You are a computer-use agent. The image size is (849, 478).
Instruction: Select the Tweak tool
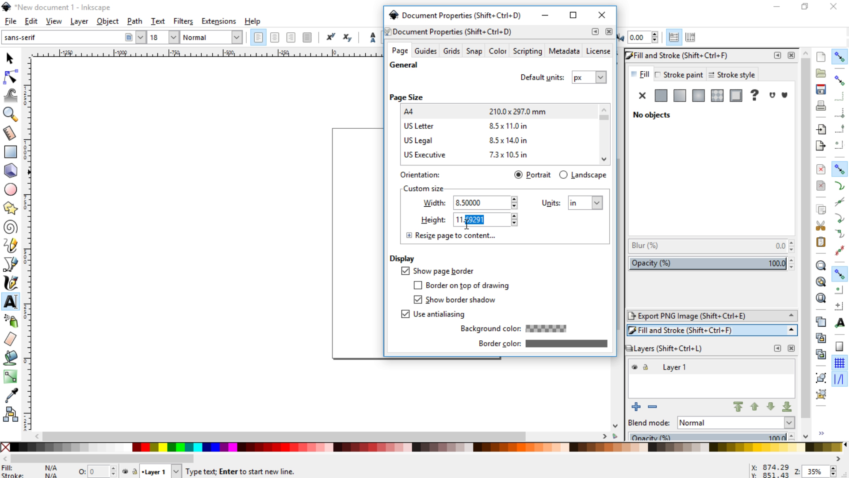(x=10, y=96)
